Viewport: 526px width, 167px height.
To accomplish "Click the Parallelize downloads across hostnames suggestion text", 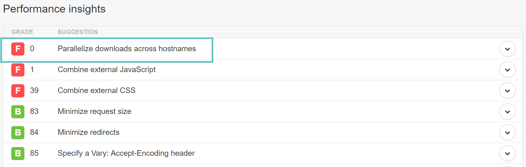I will 127,49.
